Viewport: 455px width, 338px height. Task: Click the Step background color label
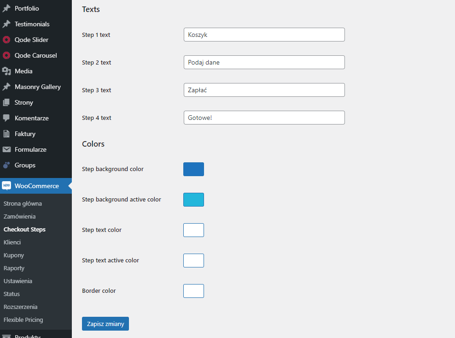113,169
